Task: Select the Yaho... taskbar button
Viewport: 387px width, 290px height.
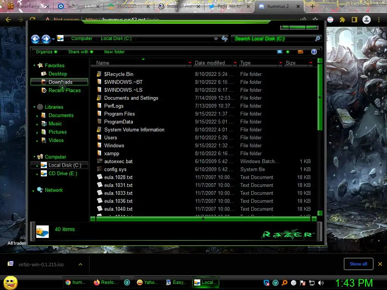Action: coord(148,282)
